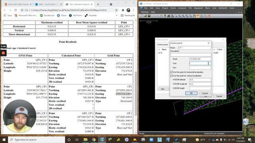This screenshot has height=143, width=255.
Task: Click the weather widget in the taskbar
Action: (200, 139)
